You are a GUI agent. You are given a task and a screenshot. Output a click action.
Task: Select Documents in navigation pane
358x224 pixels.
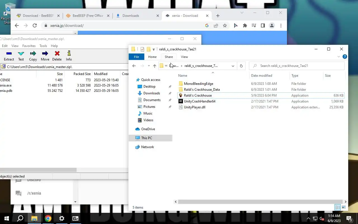[152, 100]
